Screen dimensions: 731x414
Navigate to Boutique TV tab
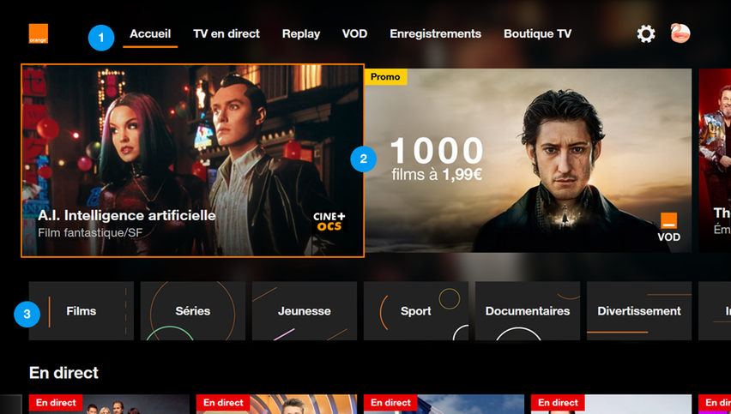[x=538, y=33]
